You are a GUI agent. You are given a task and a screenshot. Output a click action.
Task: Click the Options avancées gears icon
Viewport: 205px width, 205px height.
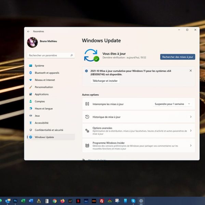click(x=87, y=131)
